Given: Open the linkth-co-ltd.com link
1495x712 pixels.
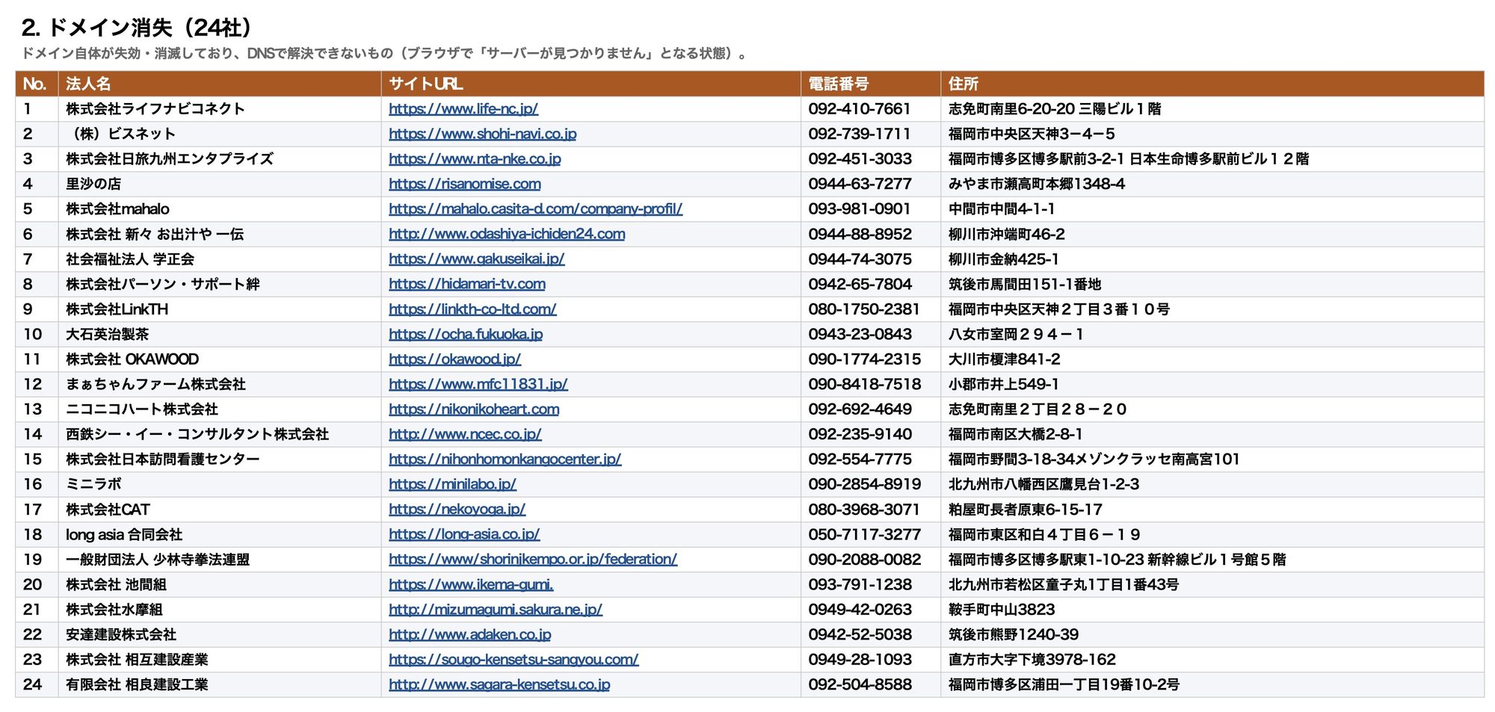Looking at the screenshot, I should click(x=472, y=309).
